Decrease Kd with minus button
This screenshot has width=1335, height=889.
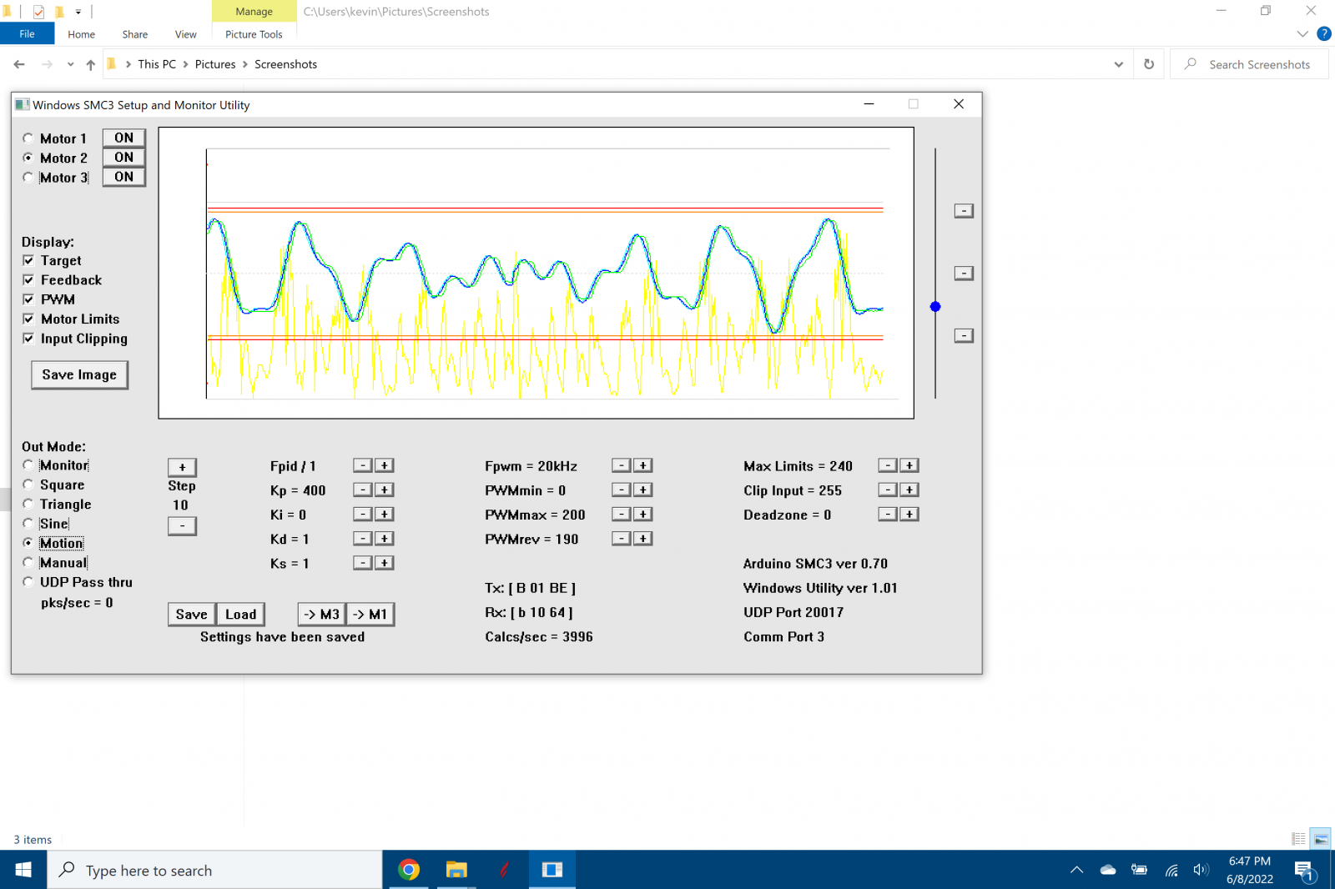pos(363,539)
